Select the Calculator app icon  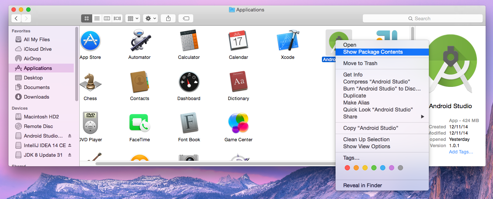[189, 40]
